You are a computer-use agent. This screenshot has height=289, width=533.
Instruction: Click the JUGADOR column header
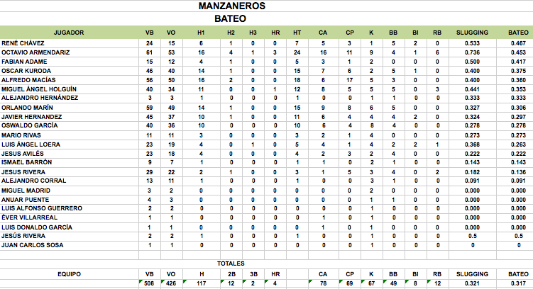[70, 33]
